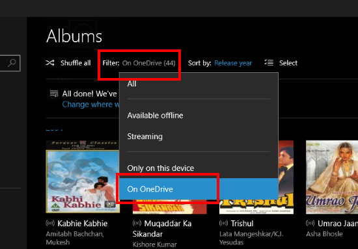The width and height of the screenshot is (358, 249).
Task: Choose Only on this device option
Action: [x=199, y=168]
